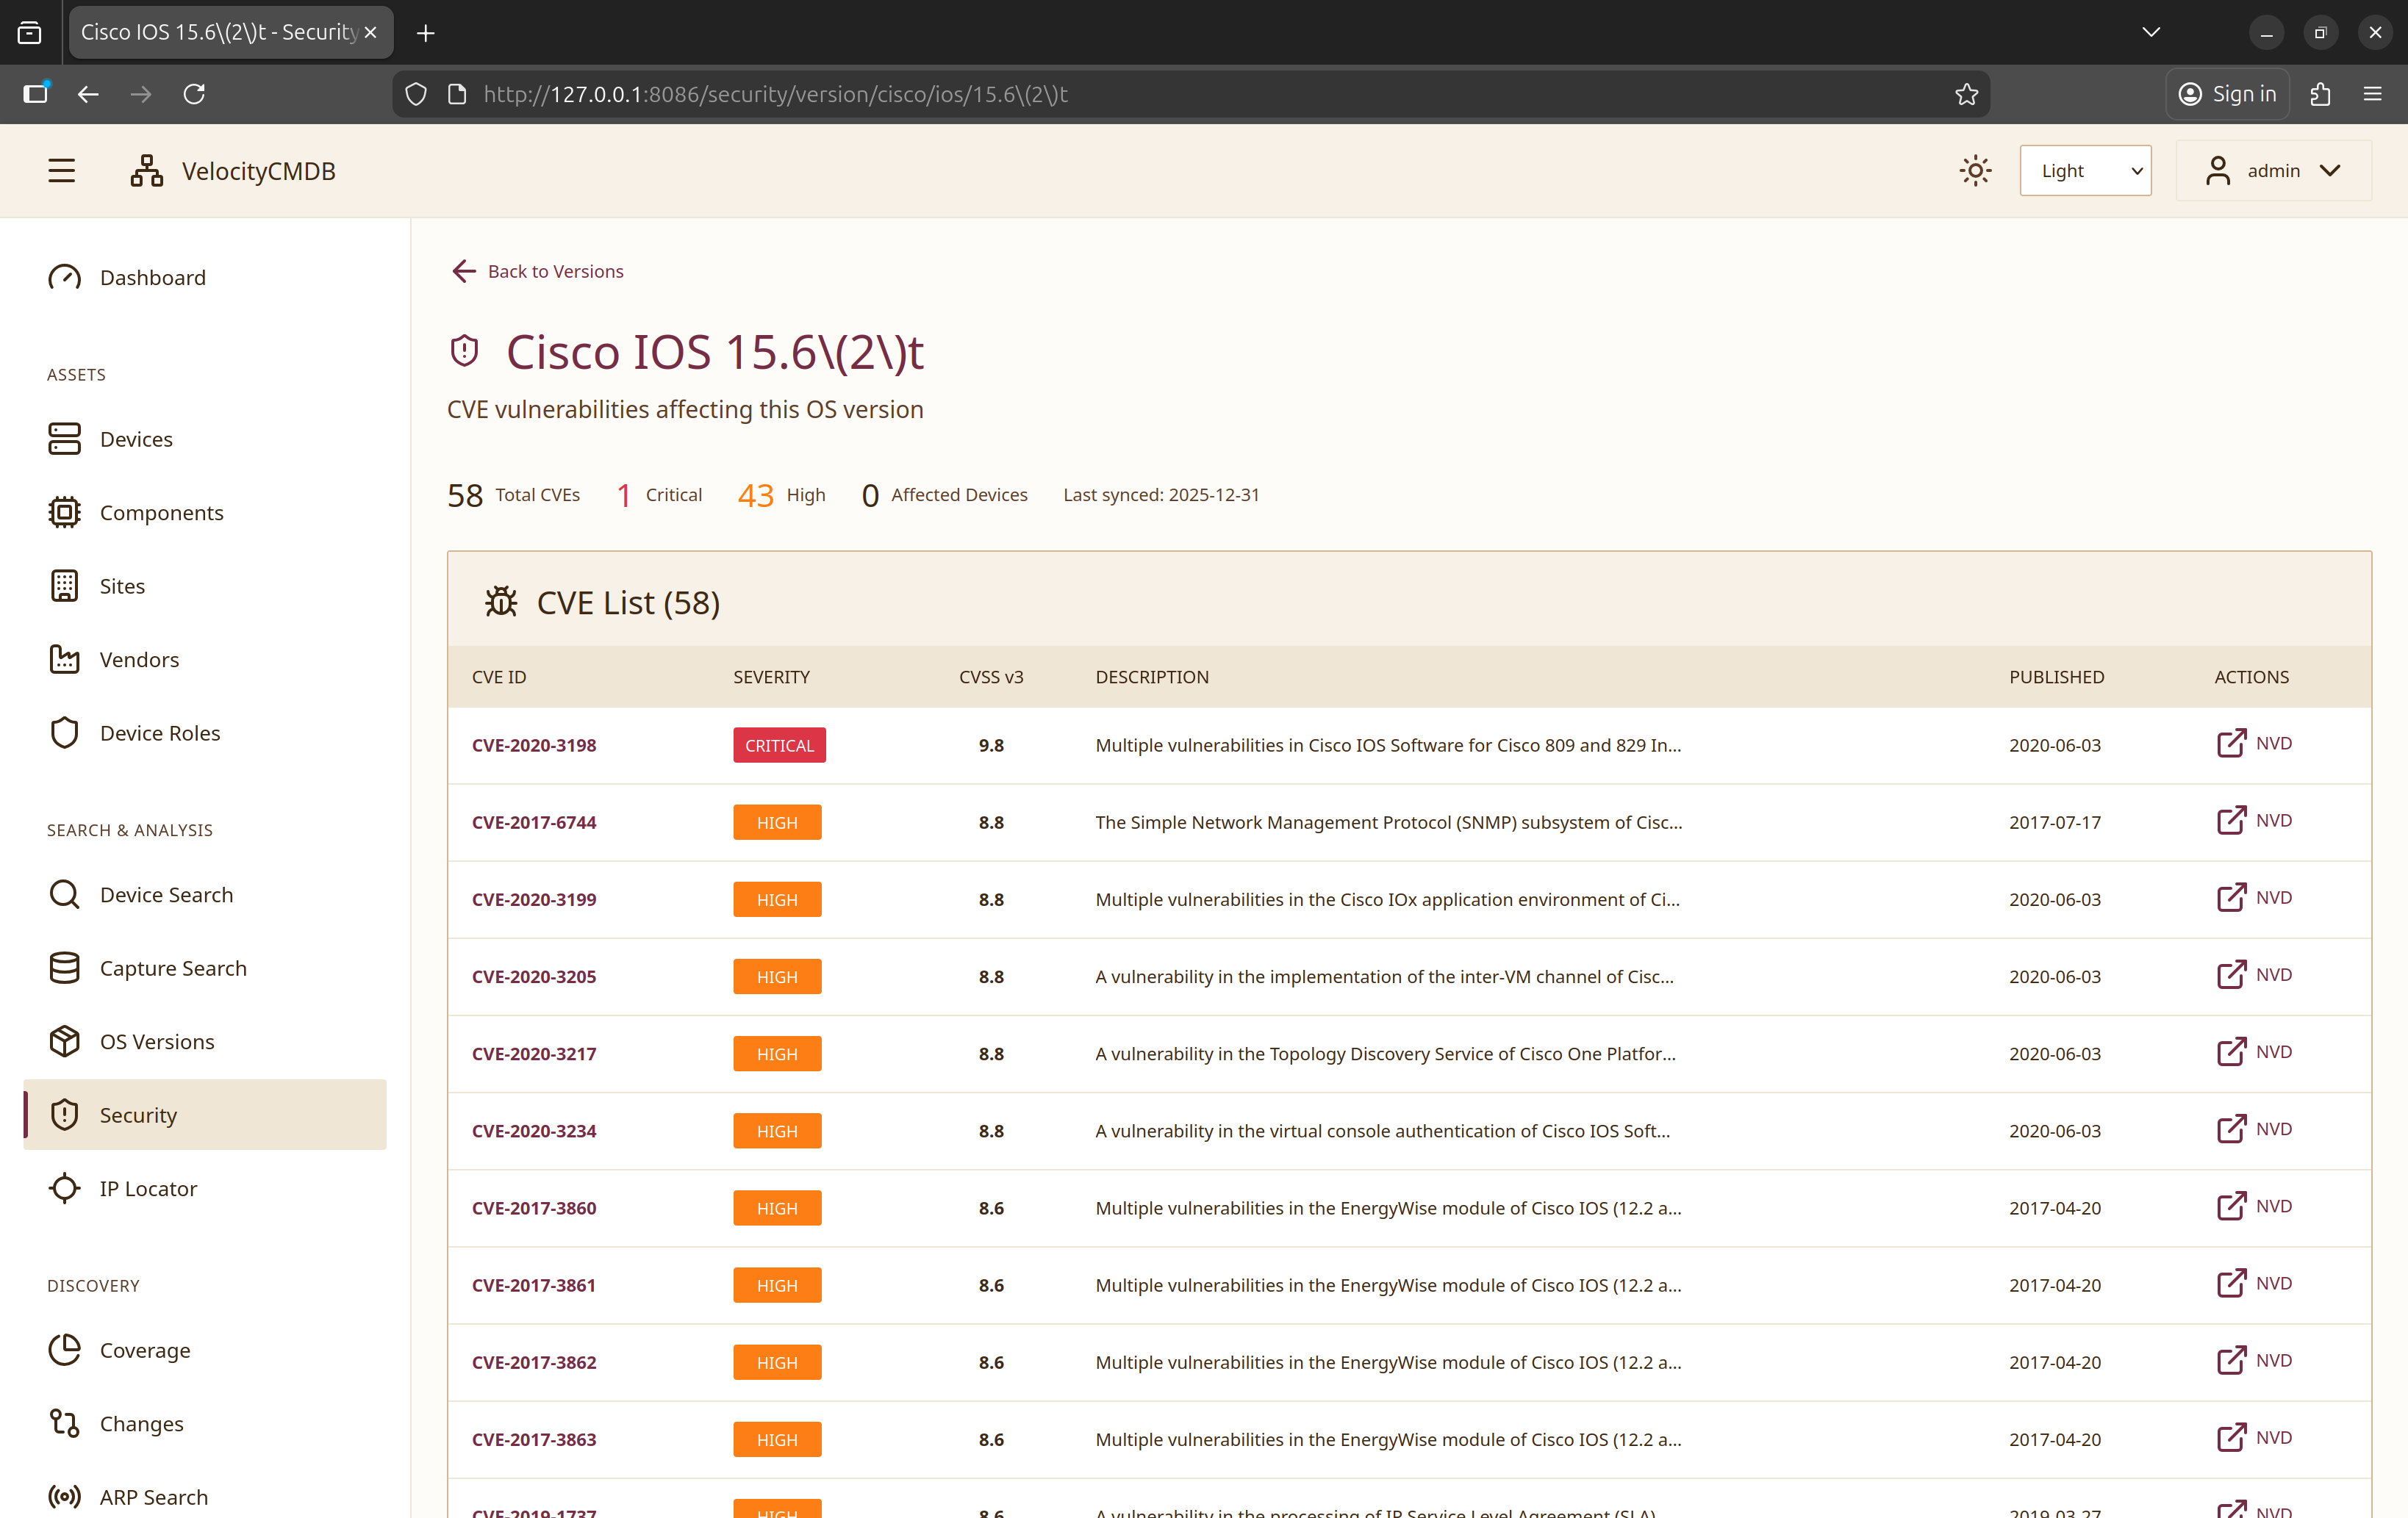Go back in browser history
Viewport: 2408px width, 1518px height.
coord(88,94)
